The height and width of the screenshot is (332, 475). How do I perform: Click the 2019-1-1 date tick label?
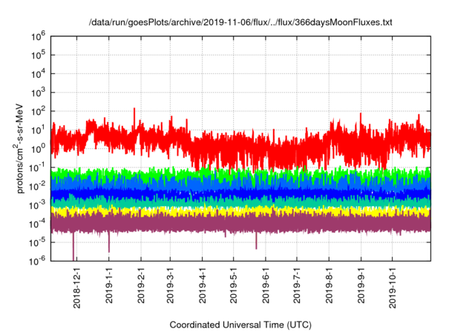click(x=109, y=285)
